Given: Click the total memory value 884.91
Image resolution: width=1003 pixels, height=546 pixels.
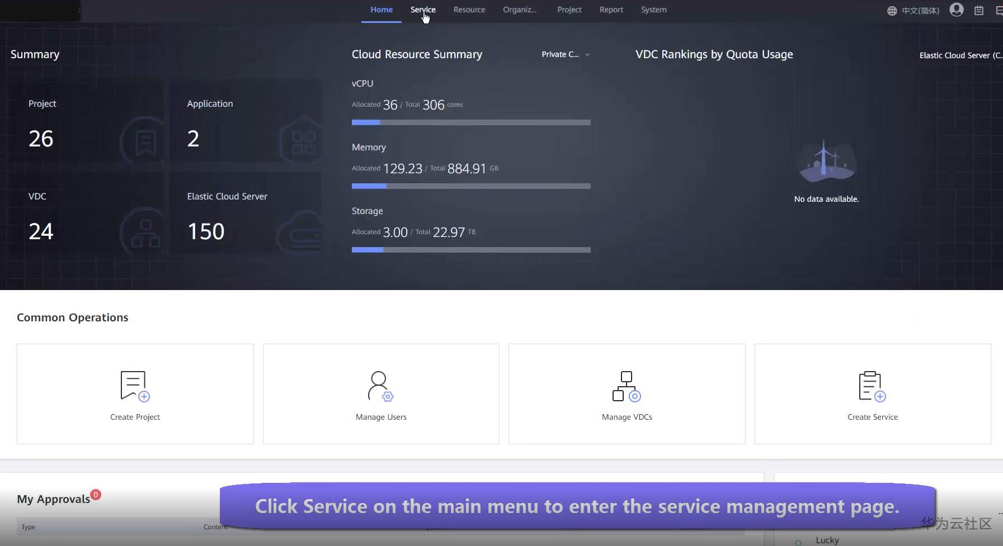Looking at the screenshot, I should click(467, 169).
